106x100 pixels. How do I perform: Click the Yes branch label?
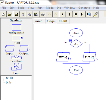(65, 42)
